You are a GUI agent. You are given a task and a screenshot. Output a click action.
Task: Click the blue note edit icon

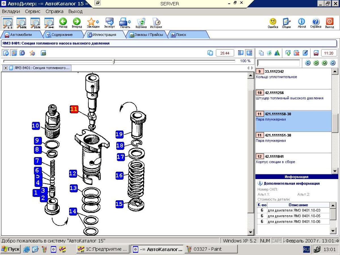click(x=305, y=53)
